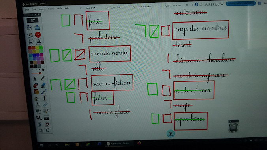Open the Flipchart trash bin
267x150 pixels.
coord(233,126)
